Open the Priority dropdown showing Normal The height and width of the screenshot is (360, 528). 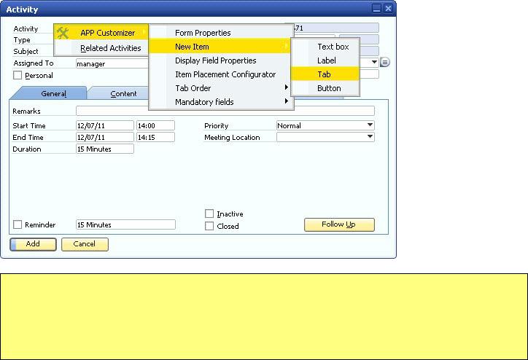pos(325,125)
